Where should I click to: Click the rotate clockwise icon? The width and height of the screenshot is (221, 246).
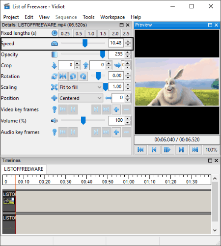click(x=83, y=76)
